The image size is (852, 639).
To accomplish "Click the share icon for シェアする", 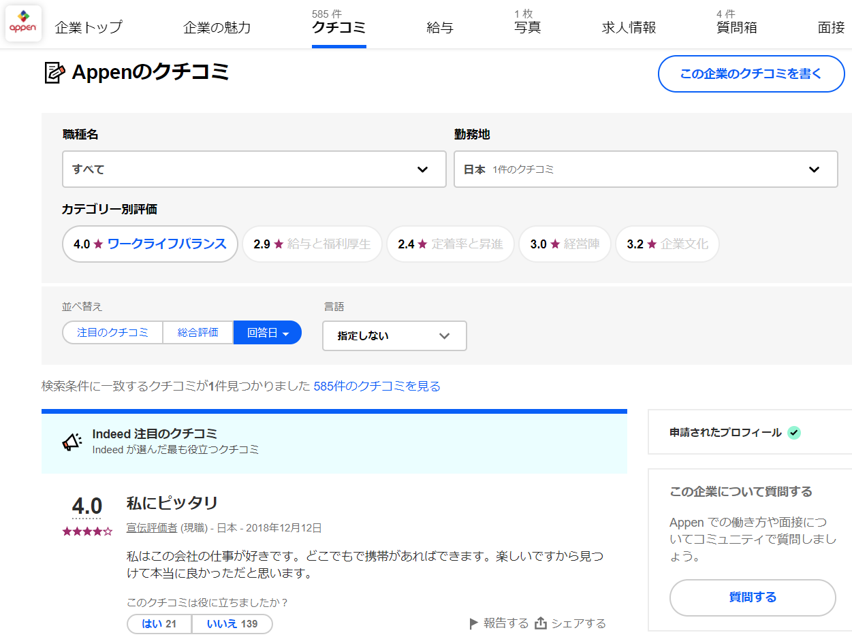I will [541, 623].
